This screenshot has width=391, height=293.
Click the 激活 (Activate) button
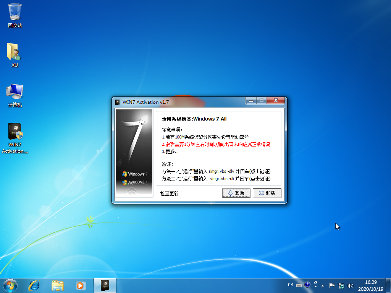236,193
